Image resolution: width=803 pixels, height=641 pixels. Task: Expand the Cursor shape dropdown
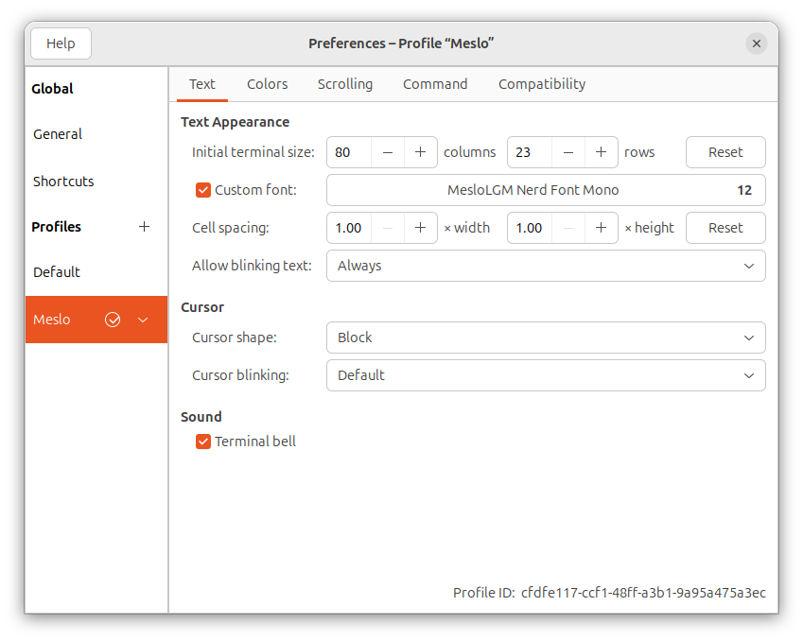tap(546, 338)
